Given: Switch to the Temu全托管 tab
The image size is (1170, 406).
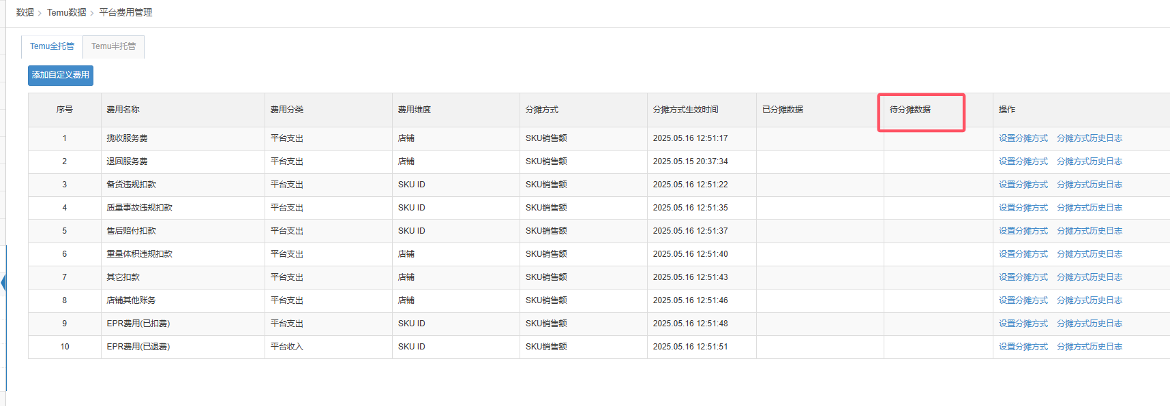Looking at the screenshot, I should [x=52, y=46].
